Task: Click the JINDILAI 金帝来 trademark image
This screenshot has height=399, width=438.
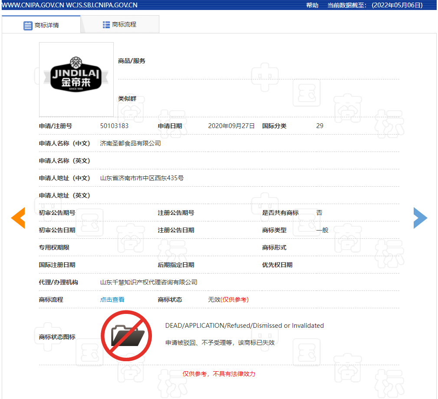Action: 76,79
